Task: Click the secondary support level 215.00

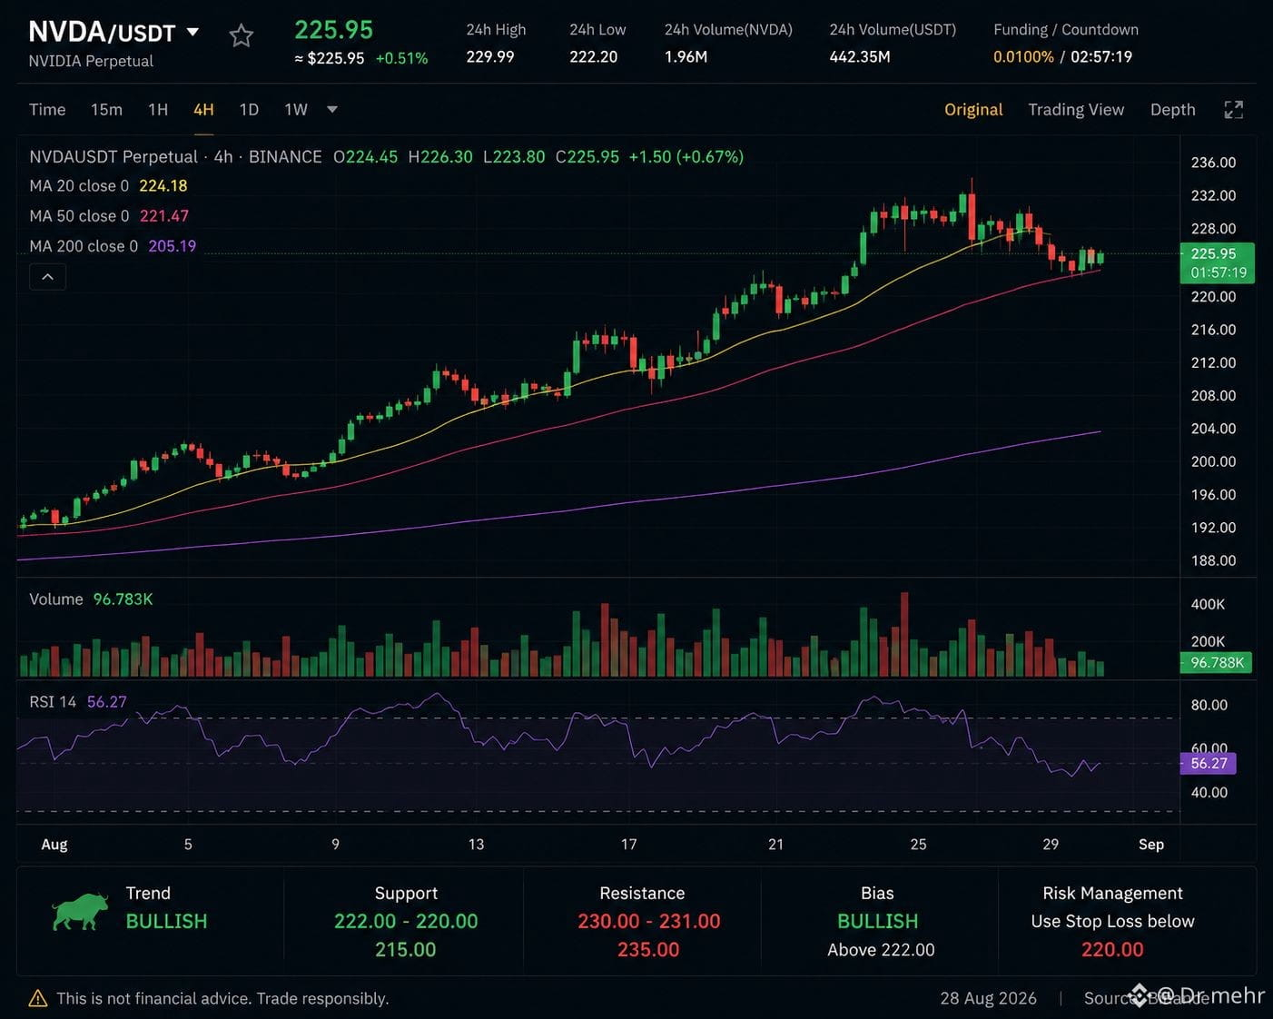Action: point(406,950)
